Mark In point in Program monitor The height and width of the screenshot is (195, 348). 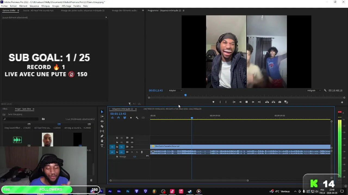coord(220,102)
